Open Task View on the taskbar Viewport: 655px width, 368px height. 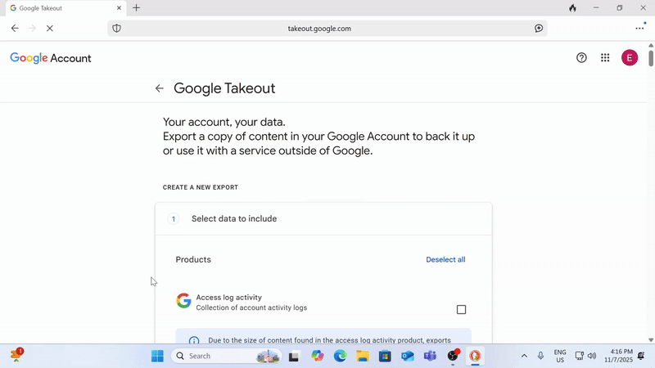(294, 356)
